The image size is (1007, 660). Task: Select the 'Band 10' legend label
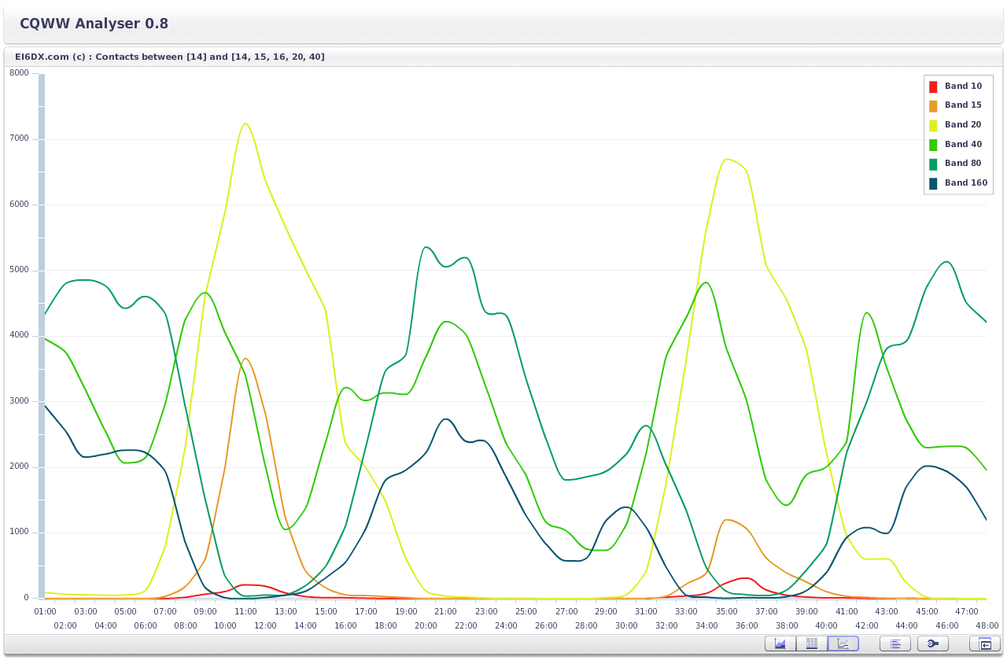pos(963,86)
